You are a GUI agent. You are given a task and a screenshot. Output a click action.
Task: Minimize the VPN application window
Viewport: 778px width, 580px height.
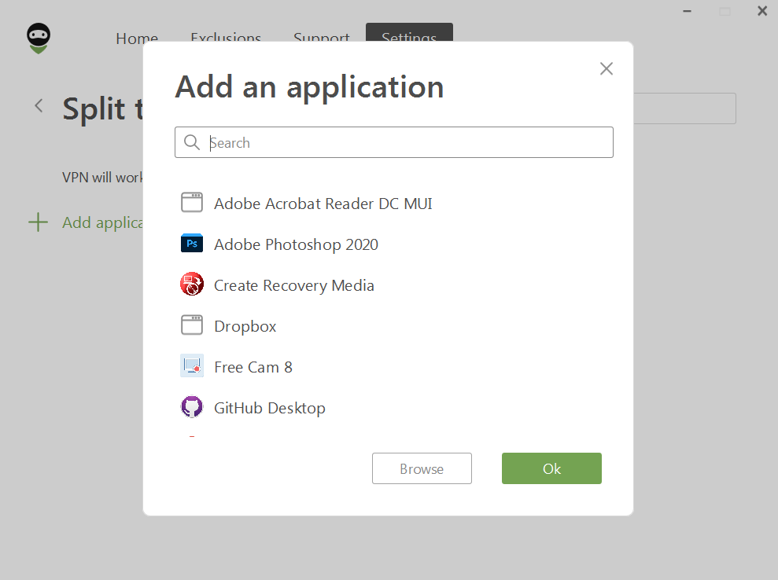687,11
